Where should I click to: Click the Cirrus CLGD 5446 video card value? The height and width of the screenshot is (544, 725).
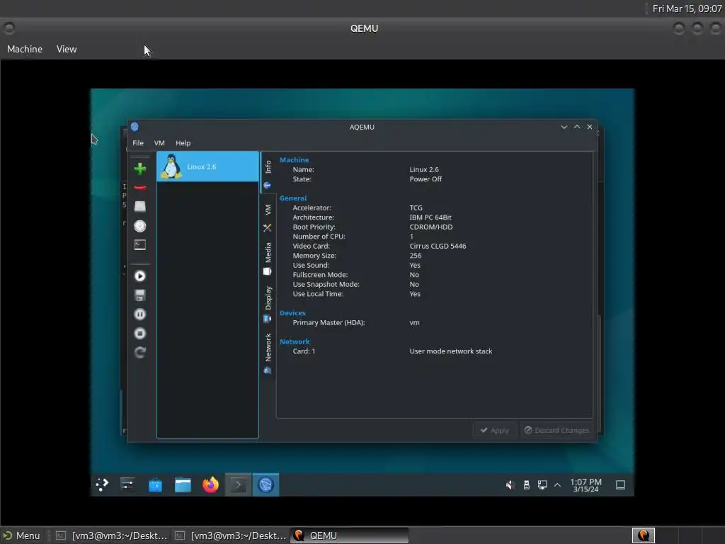tap(438, 246)
